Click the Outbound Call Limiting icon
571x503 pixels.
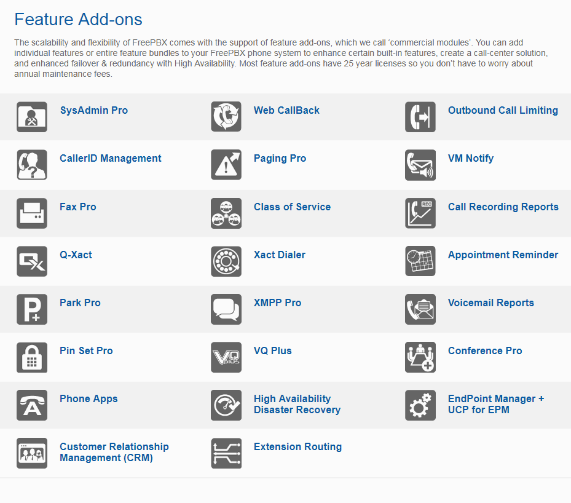pyautogui.click(x=420, y=117)
